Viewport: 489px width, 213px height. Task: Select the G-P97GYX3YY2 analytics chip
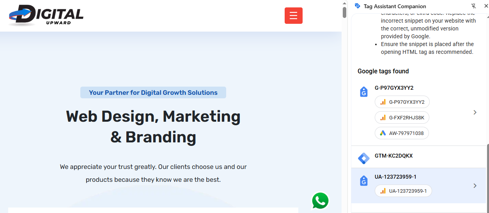tap(402, 102)
